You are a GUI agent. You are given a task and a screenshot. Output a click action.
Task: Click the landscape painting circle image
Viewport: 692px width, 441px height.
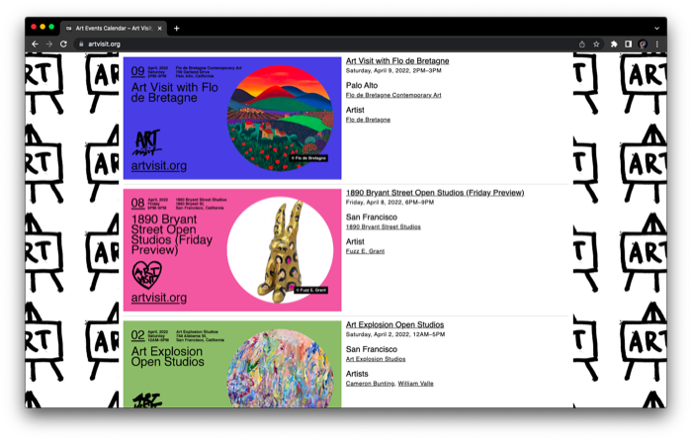pos(280,118)
